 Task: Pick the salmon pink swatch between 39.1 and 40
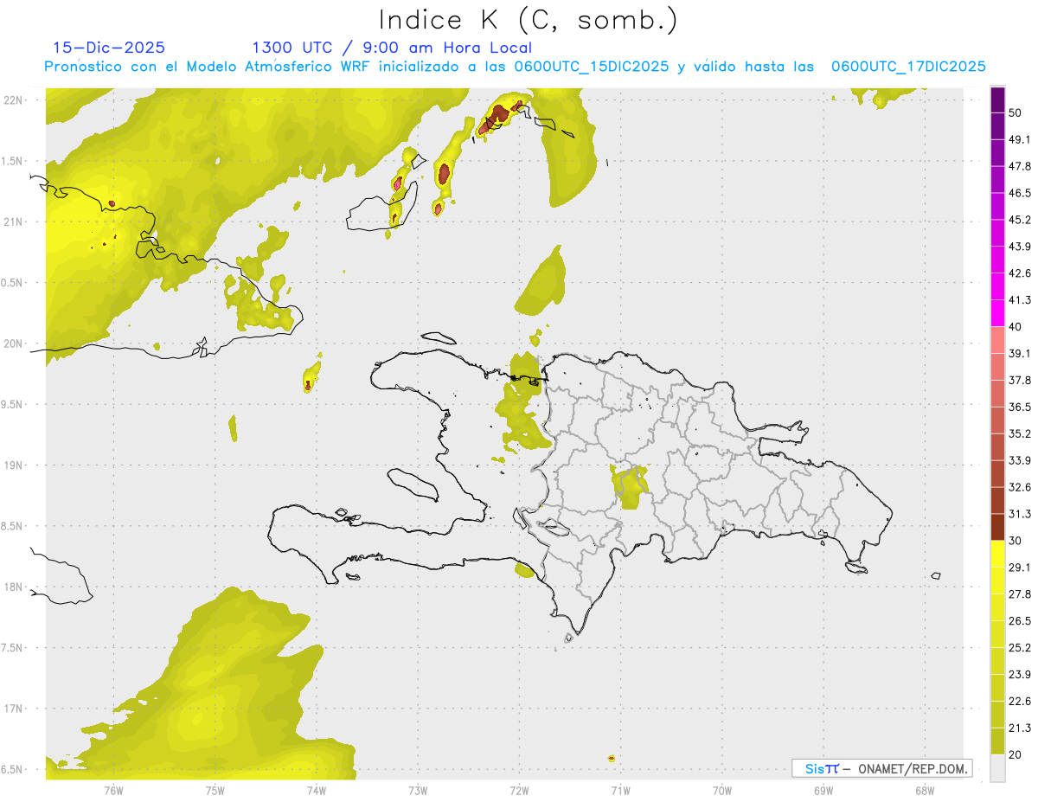pyautogui.click(x=998, y=340)
